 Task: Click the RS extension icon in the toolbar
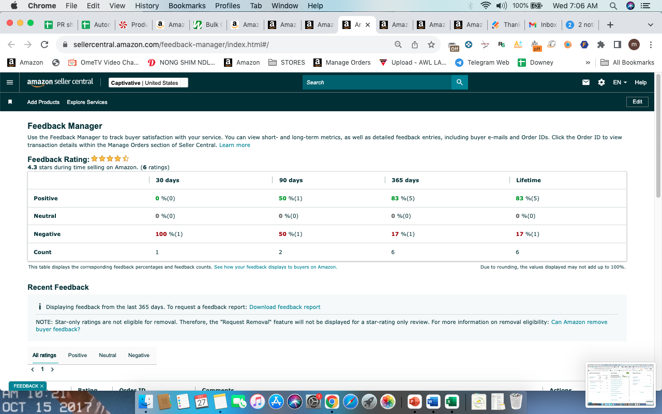pyautogui.click(x=502, y=45)
